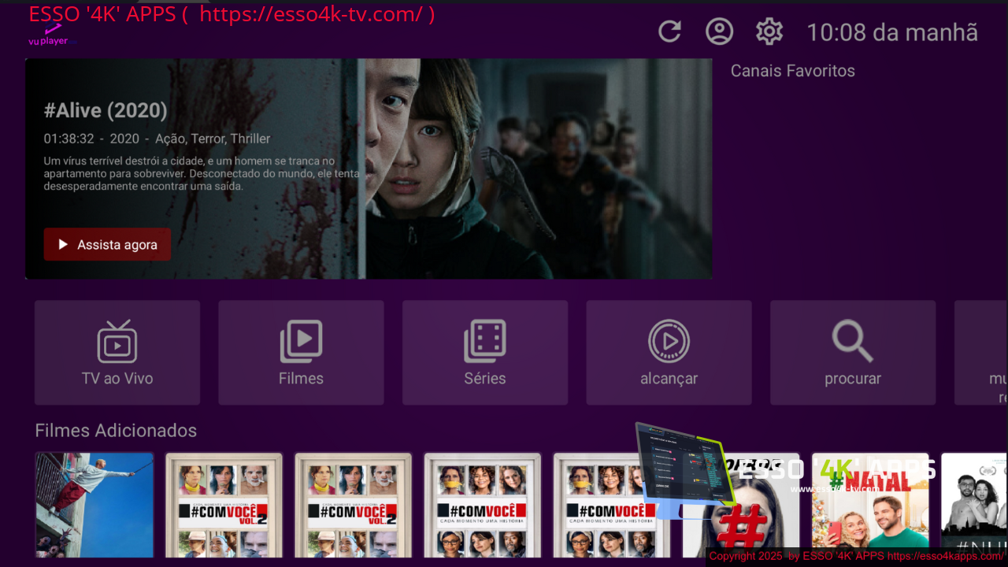
Task: Select the #Alive (2020) title text
Action: pos(106,110)
